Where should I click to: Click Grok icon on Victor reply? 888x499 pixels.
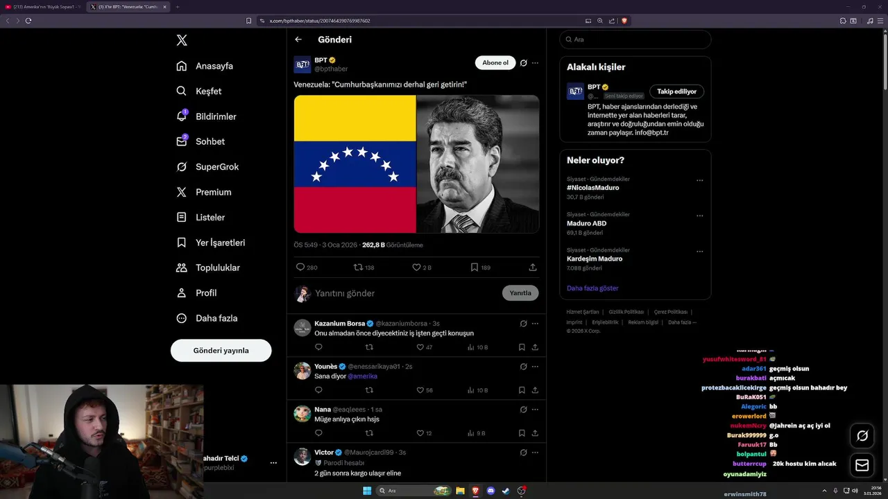(524, 453)
